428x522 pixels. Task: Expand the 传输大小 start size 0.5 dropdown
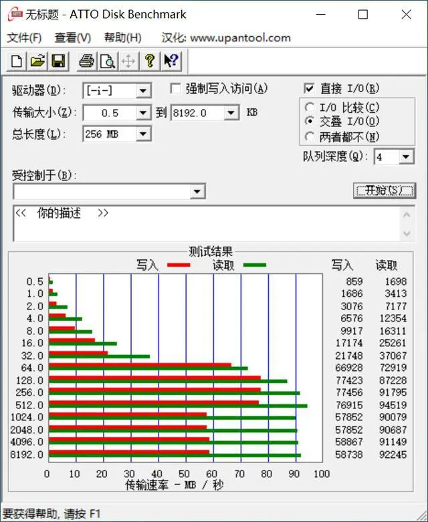click(x=143, y=113)
